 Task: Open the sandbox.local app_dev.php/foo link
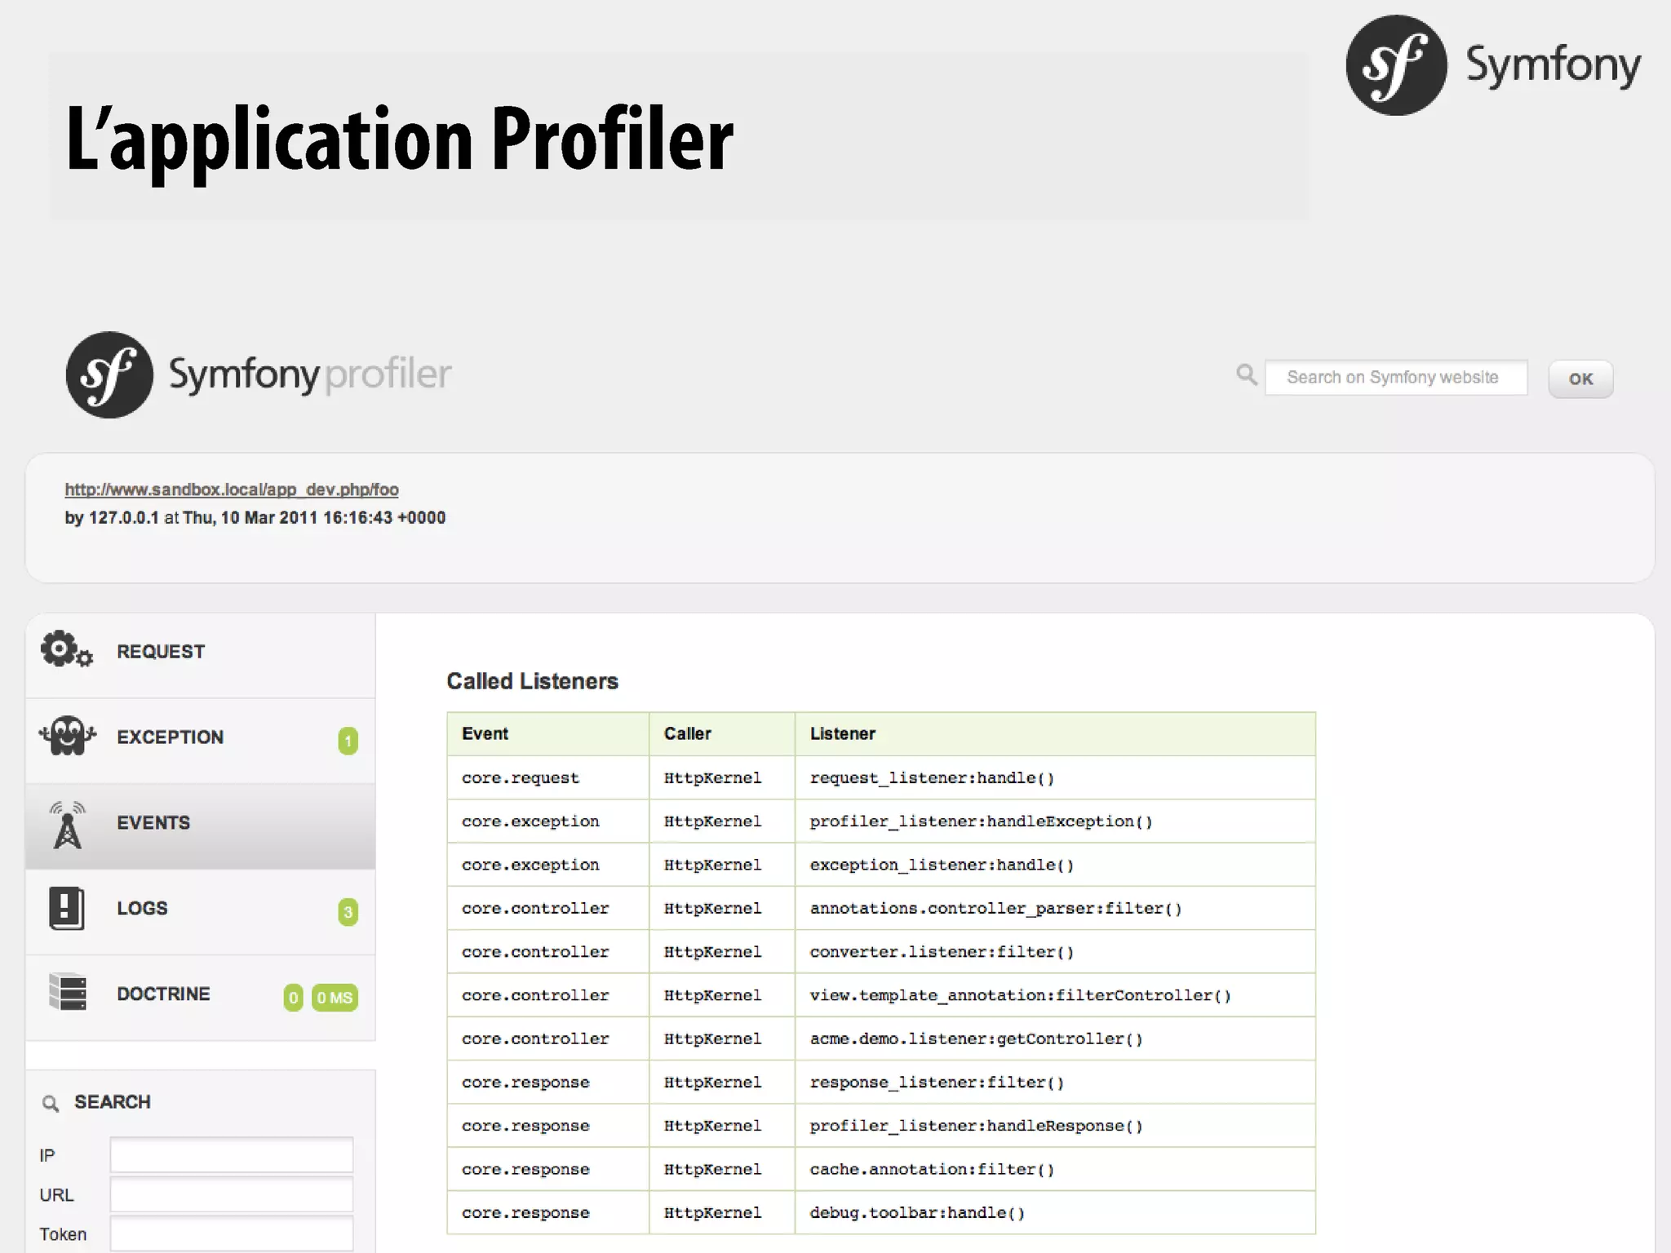click(x=232, y=489)
